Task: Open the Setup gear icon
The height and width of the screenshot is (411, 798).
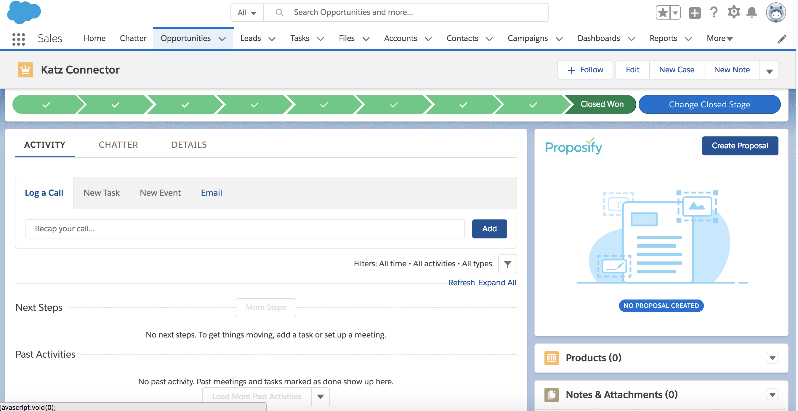Action: pos(733,12)
